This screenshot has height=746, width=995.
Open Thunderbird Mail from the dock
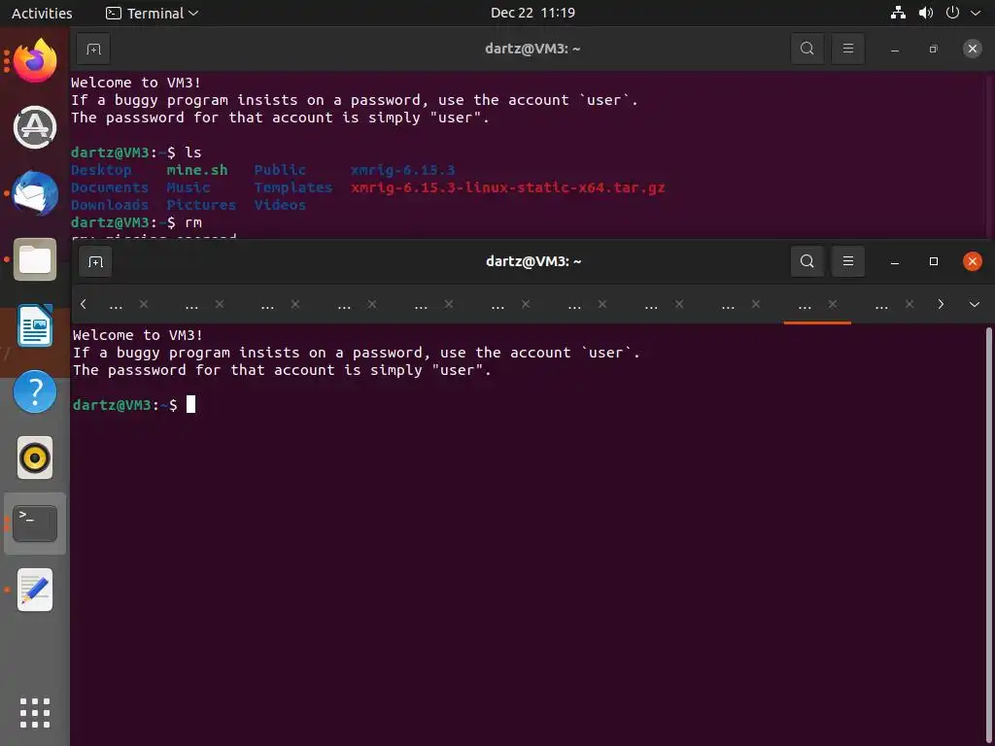(35, 193)
